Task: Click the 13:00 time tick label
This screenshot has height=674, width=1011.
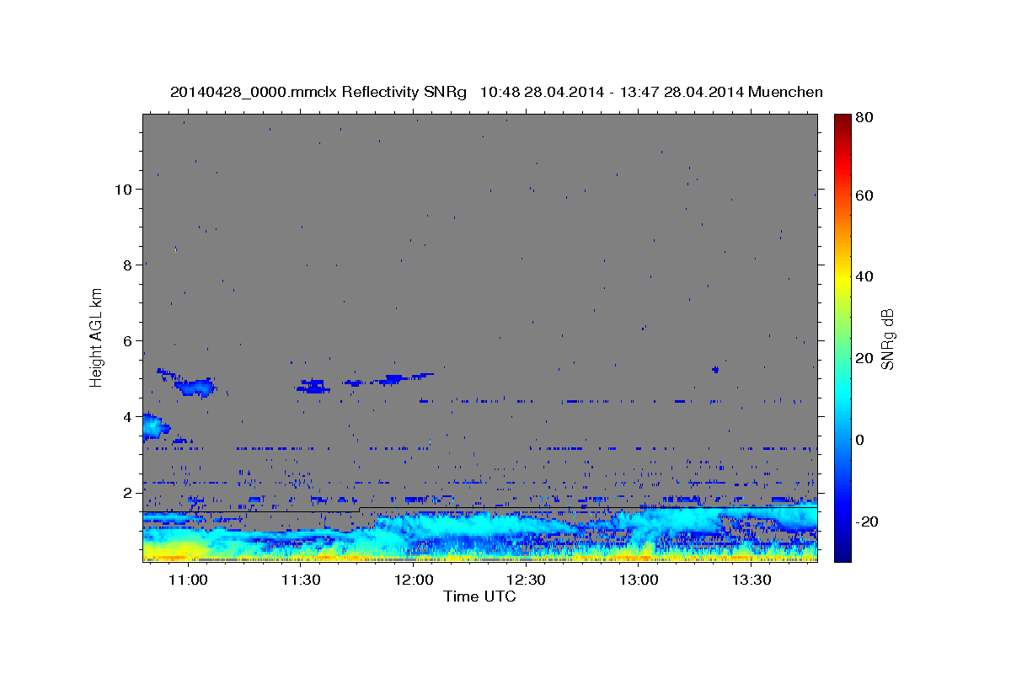Action: click(639, 580)
